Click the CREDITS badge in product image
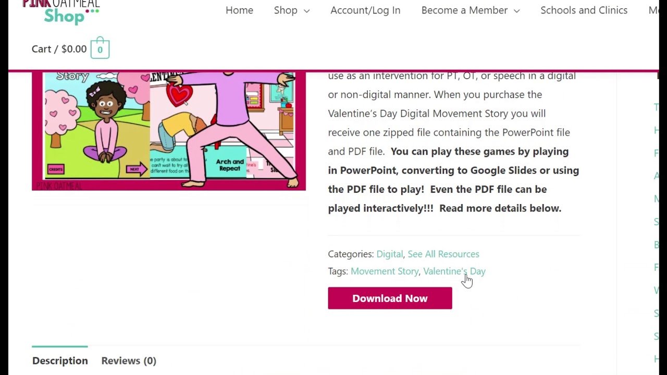667x375 pixels. [x=56, y=169]
